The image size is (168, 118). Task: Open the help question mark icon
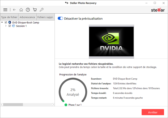[x=28, y=9]
